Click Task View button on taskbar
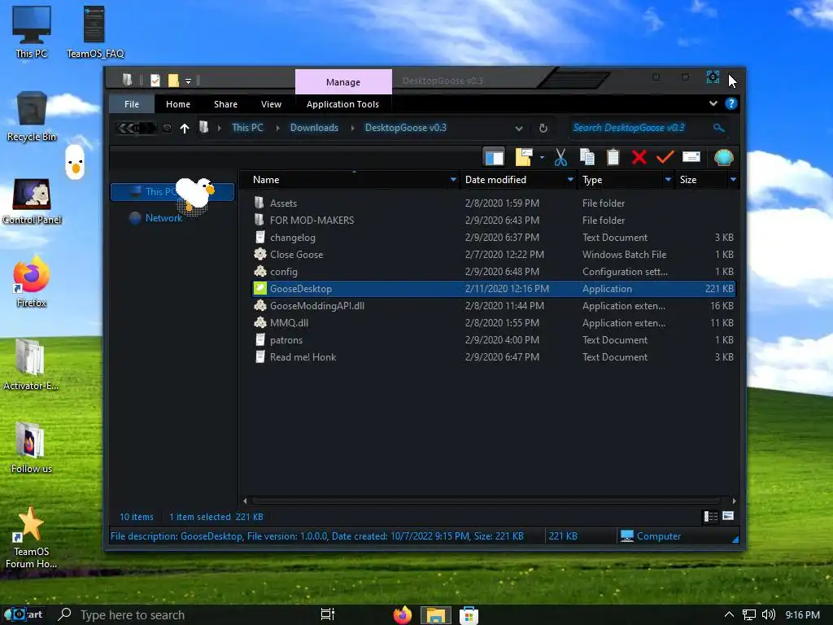 point(328,614)
